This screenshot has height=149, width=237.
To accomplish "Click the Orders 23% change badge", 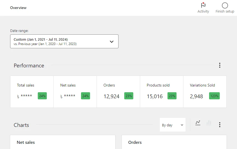I will [x=129, y=96].
